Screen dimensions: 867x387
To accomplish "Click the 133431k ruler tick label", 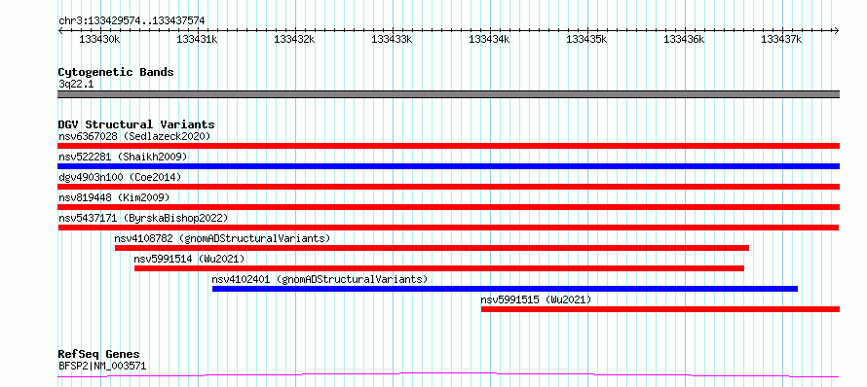I will [198, 39].
